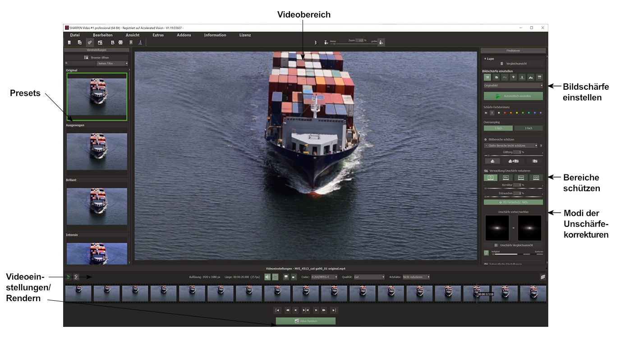Jump to the first frame of the video
625x353 pixels.
[x=277, y=310]
